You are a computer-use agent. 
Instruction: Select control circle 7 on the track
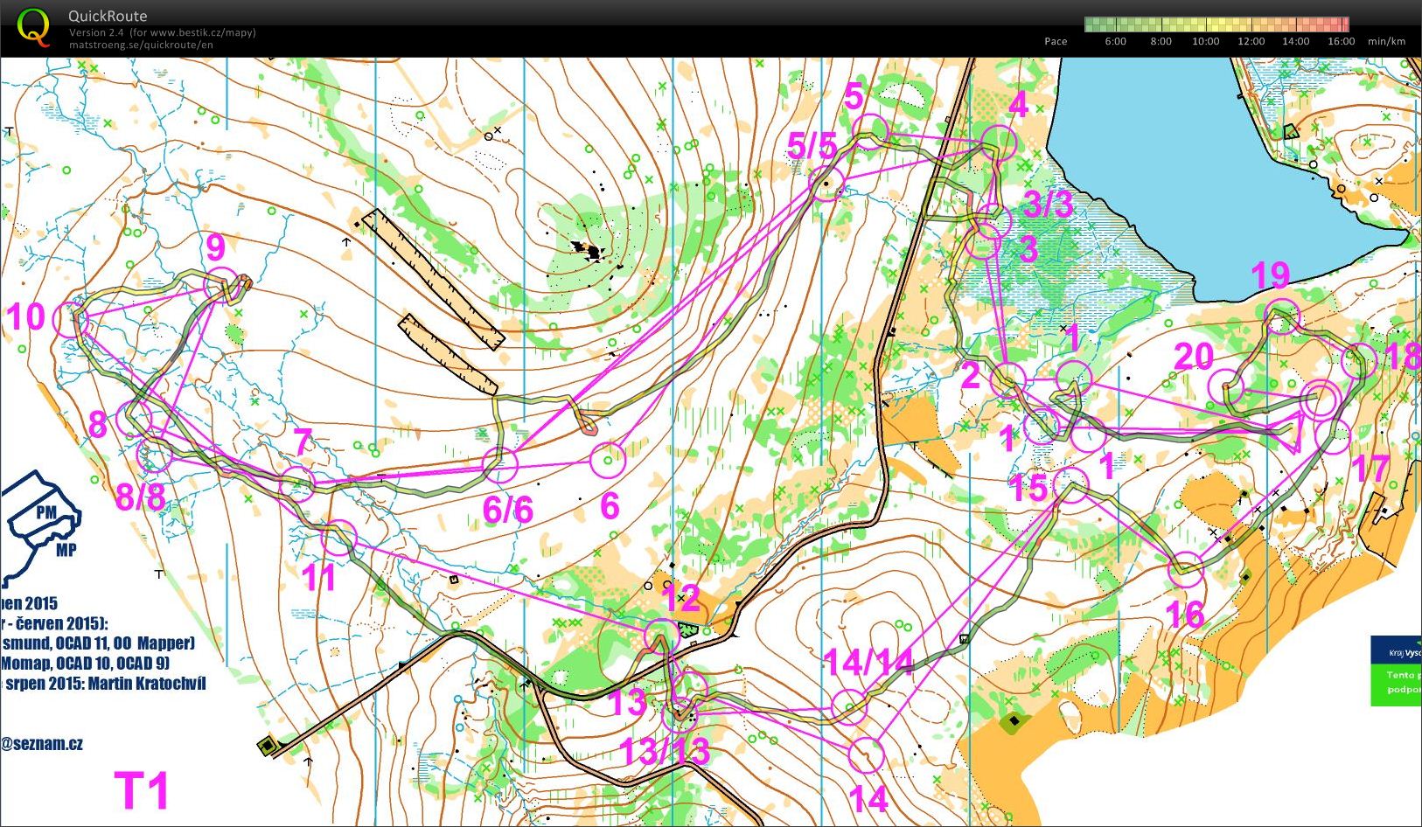pos(296,483)
